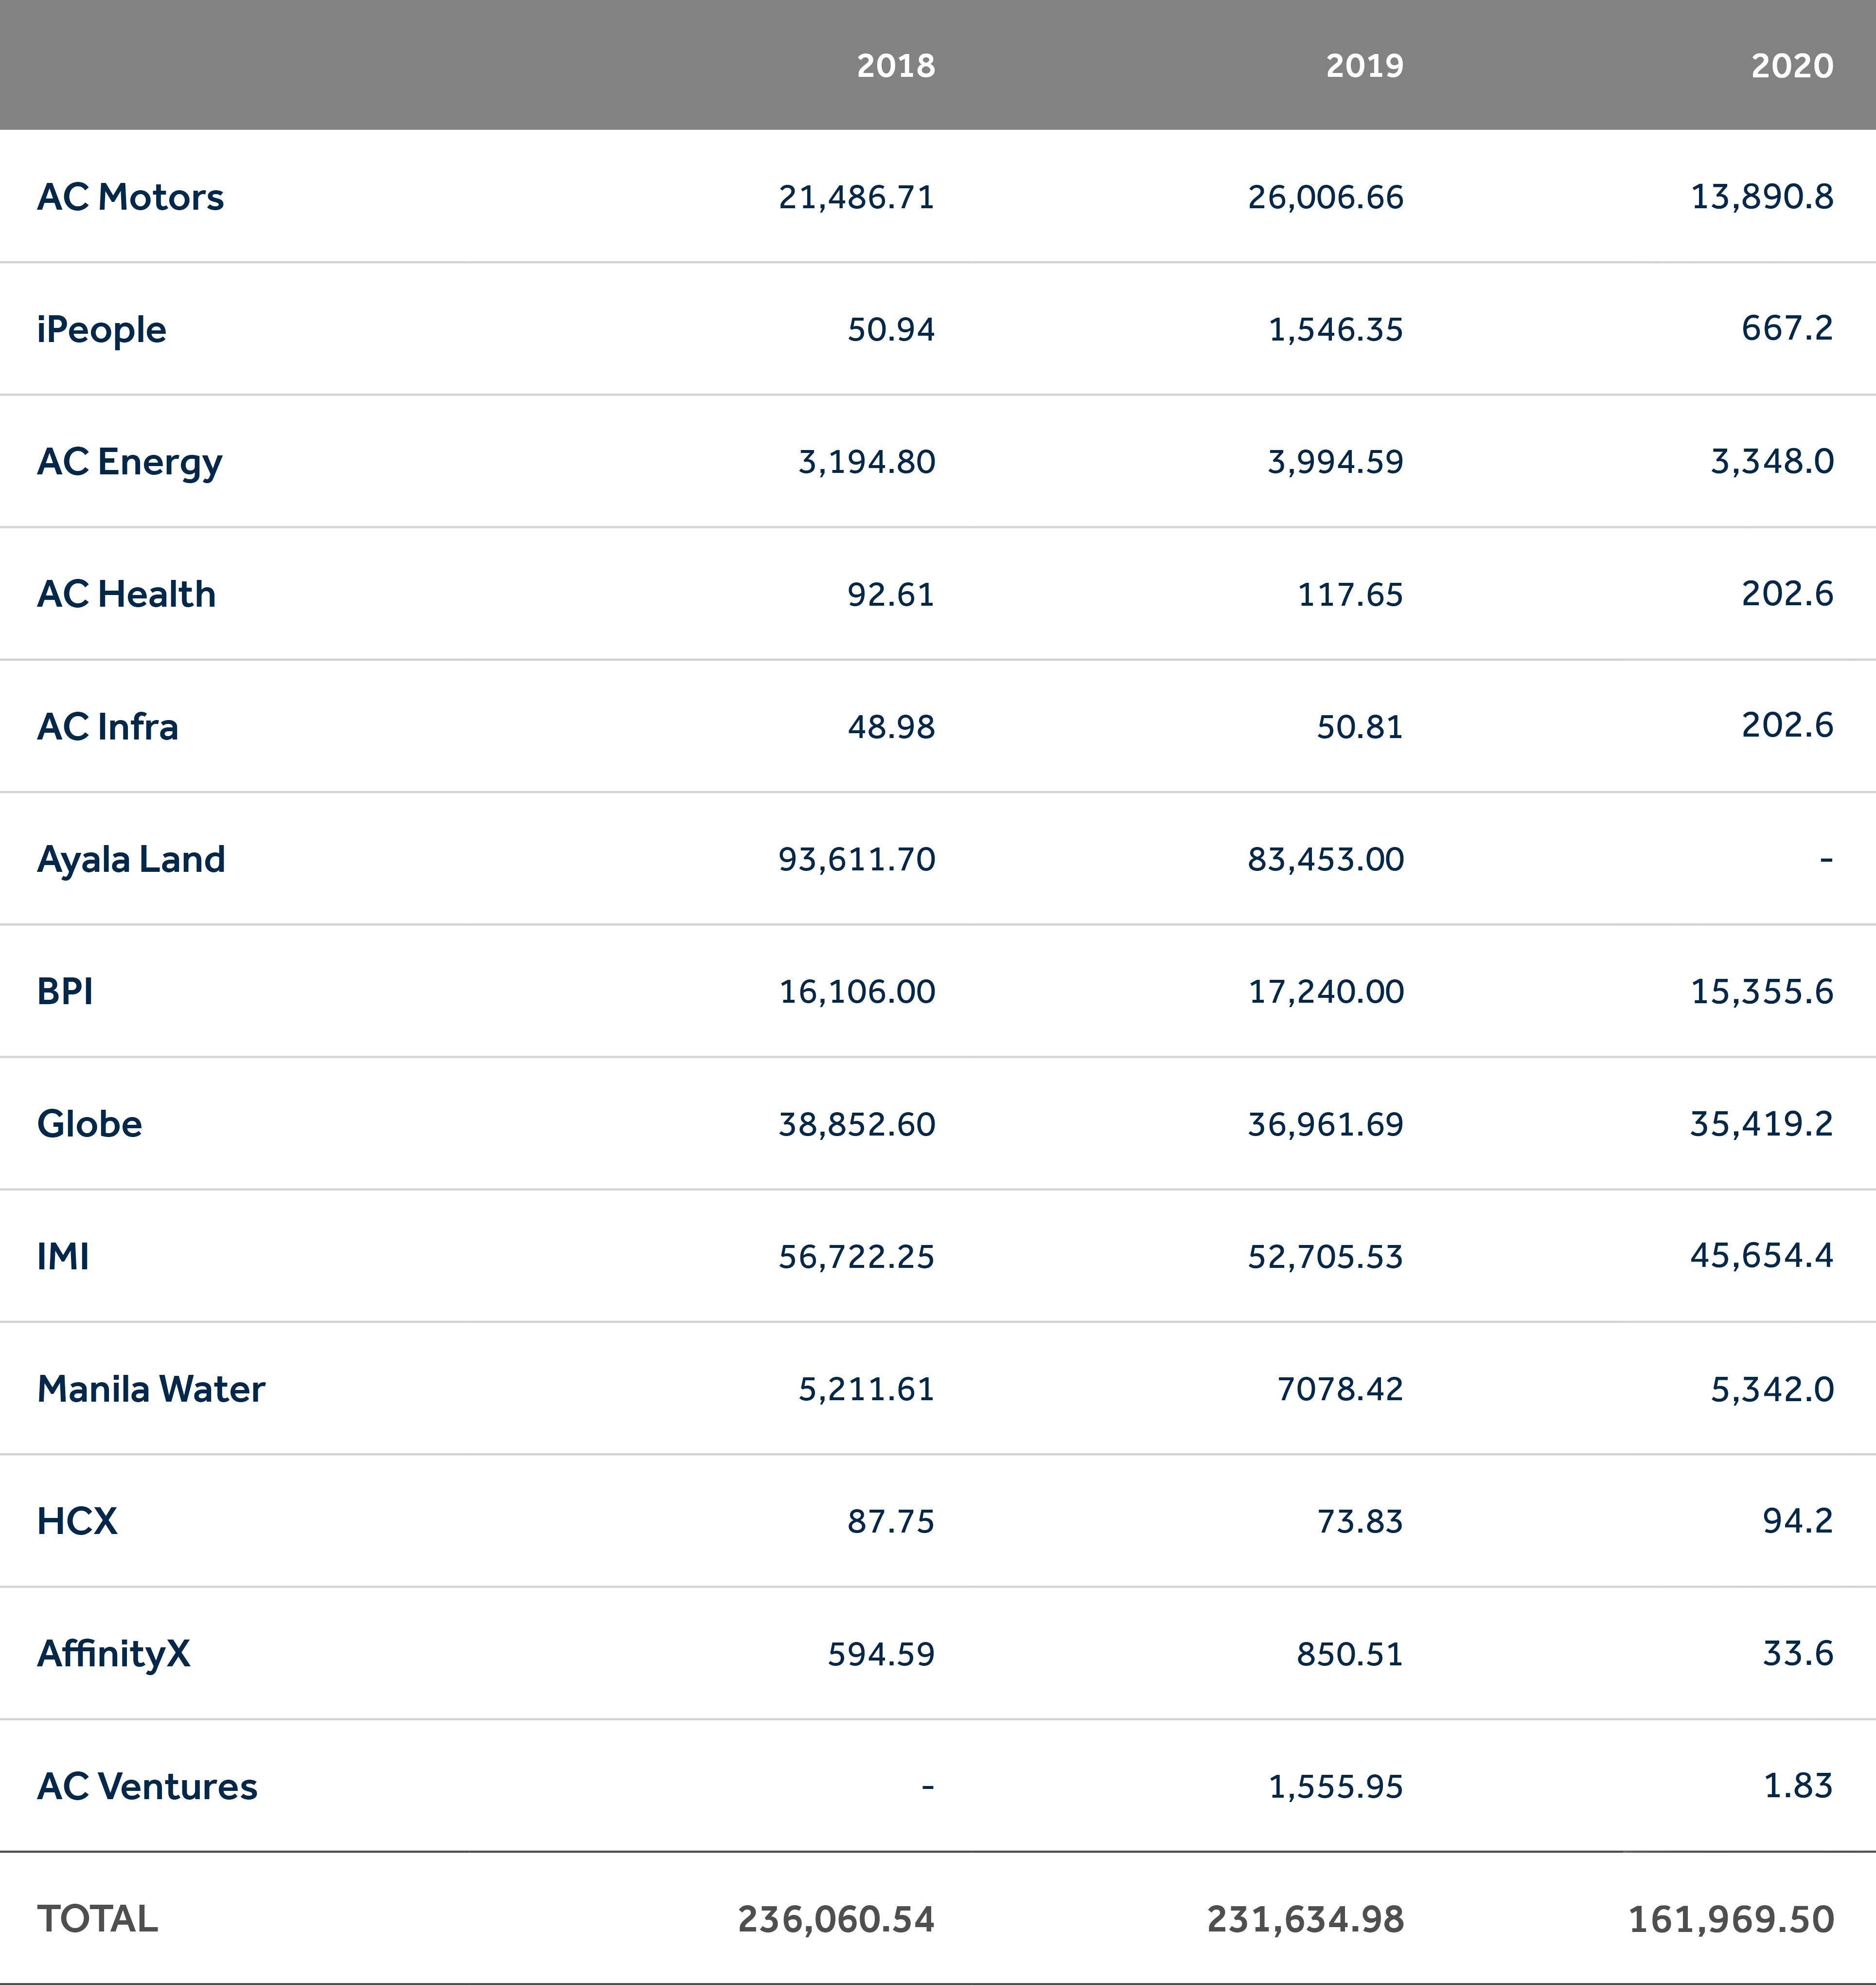Select the IMI row label
This screenshot has height=1985, width=1876.
coord(63,1257)
